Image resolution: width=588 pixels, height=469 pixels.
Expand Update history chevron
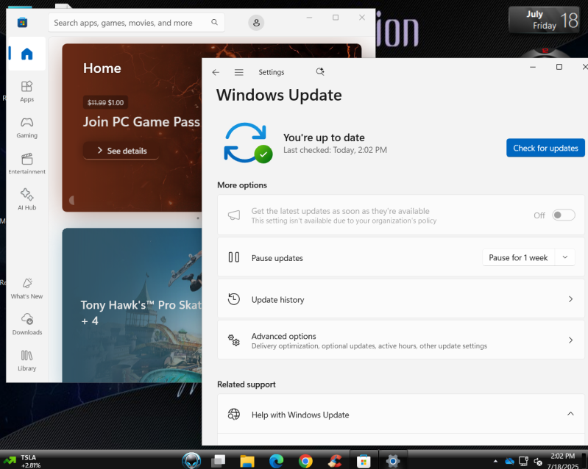pos(570,299)
